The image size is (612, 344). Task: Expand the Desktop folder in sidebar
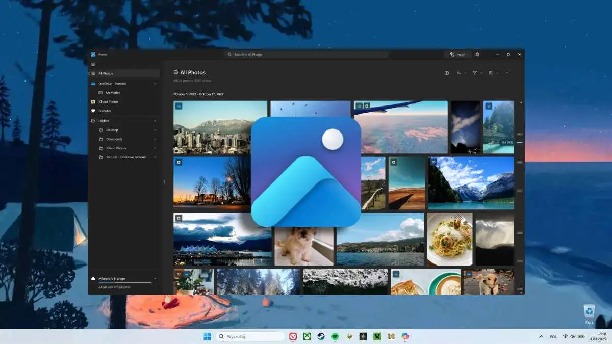156,129
